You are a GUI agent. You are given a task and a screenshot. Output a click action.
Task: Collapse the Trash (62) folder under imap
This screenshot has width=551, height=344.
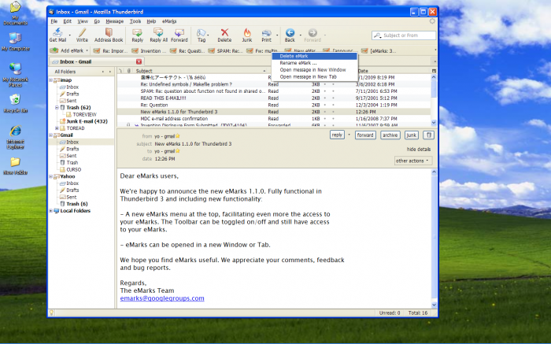point(57,108)
